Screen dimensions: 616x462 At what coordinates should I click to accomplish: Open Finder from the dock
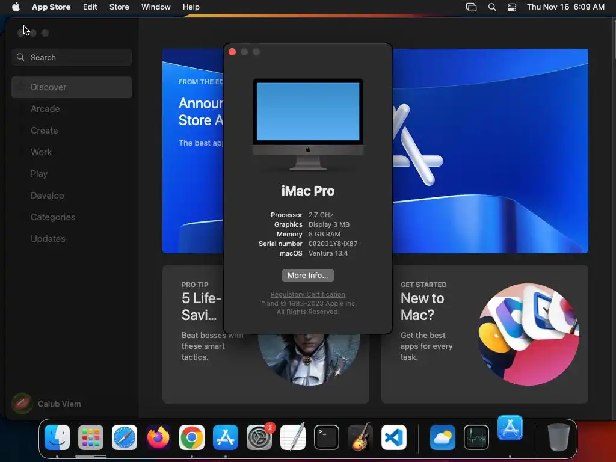(57, 437)
